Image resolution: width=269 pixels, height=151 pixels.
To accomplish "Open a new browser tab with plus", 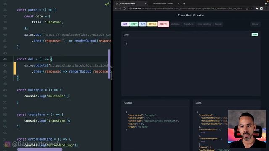I will (x=184, y=3).
